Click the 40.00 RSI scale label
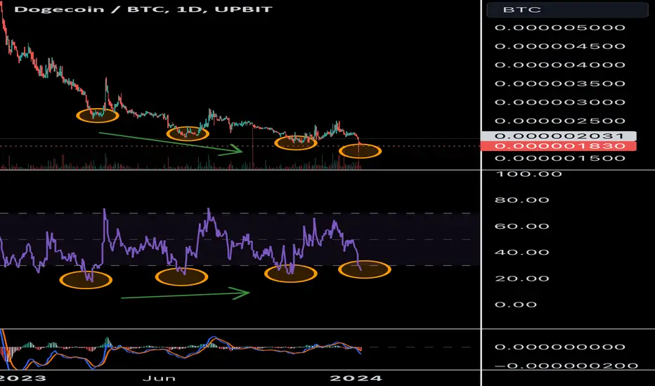Viewport: 655px width, 386px height. click(522, 253)
